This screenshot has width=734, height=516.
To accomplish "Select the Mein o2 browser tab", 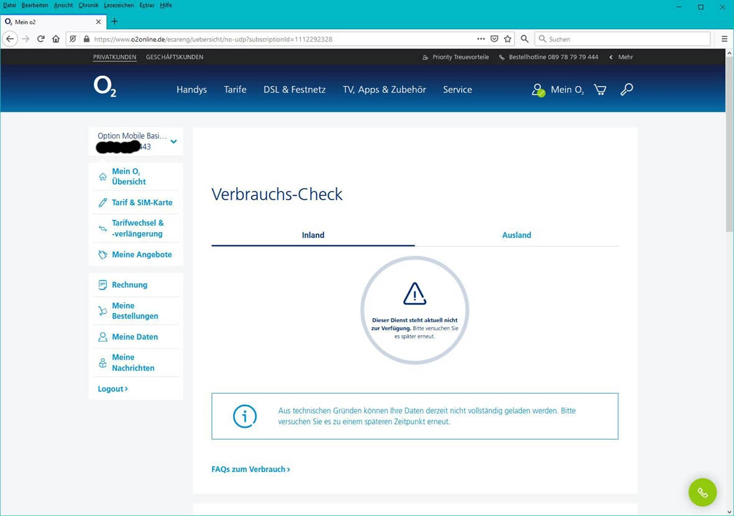I will [53, 22].
